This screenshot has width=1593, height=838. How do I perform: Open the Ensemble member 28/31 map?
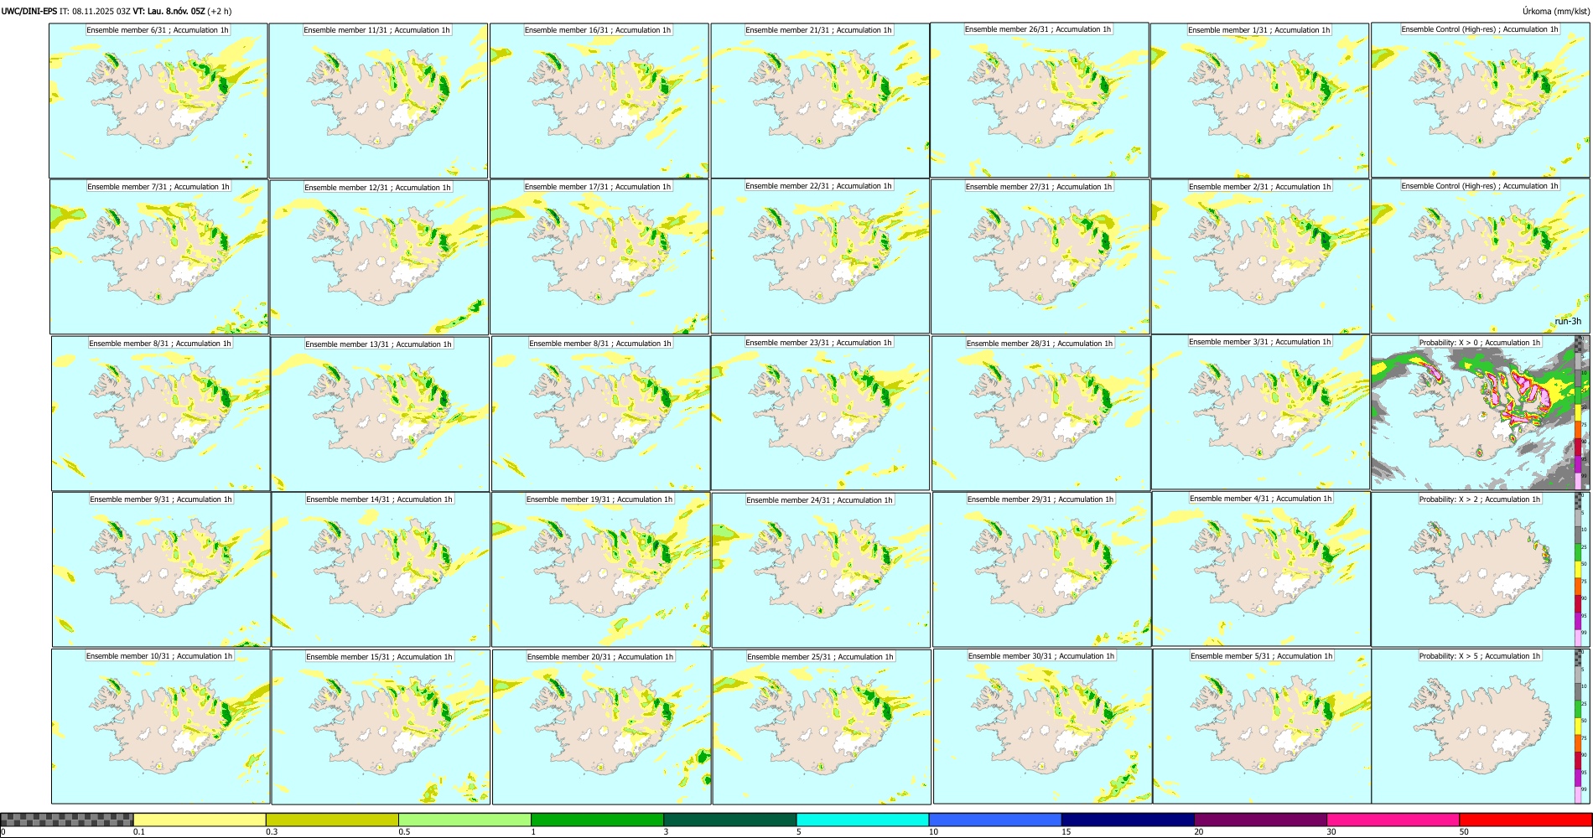point(1041,413)
